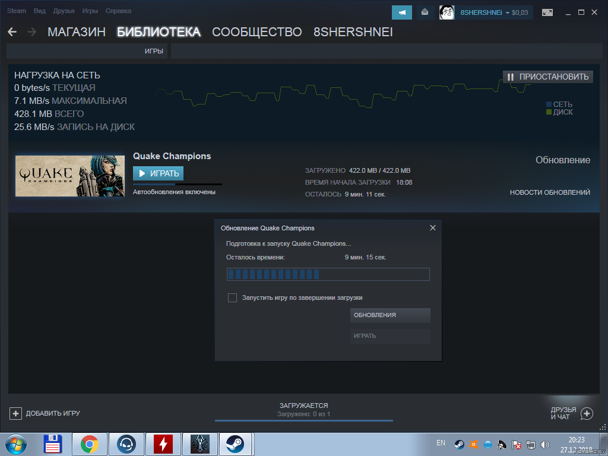Select the ИГРЫ library sub-tab
Image resolution: width=608 pixels, height=456 pixels.
(x=154, y=51)
